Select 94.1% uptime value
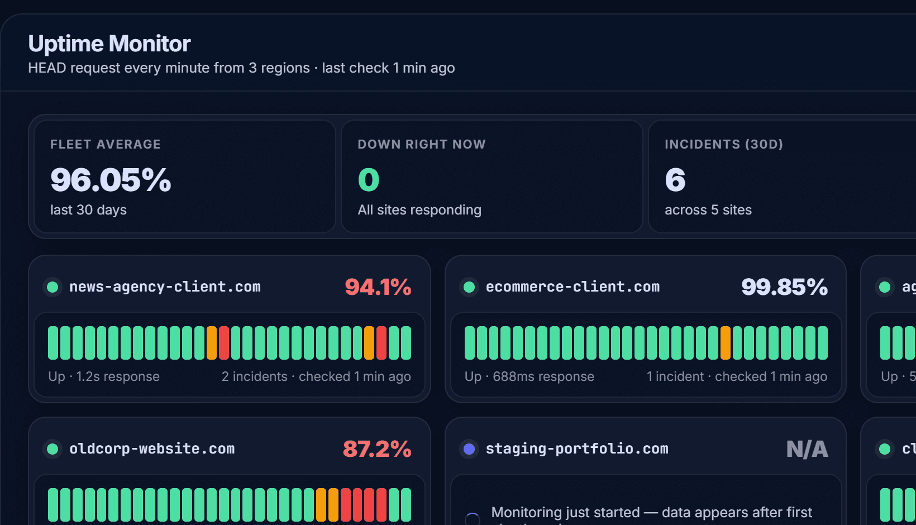Image resolution: width=916 pixels, height=525 pixels. 378,287
